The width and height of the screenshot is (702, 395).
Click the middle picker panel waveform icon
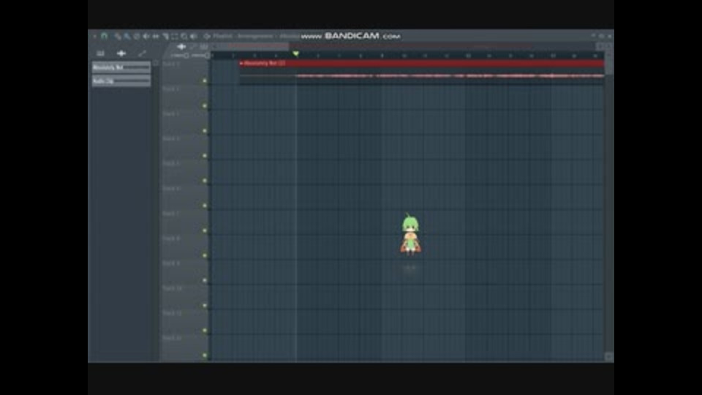pyautogui.click(x=121, y=53)
